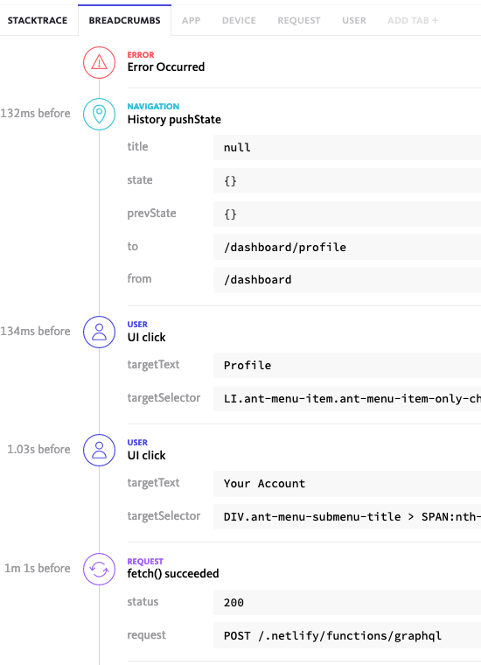Click the red error warning triangle icon
The image size is (481, 665).
99,63
